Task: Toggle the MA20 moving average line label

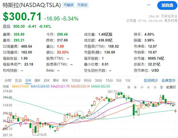Action: pyautogui.click(x=60, y=86)
